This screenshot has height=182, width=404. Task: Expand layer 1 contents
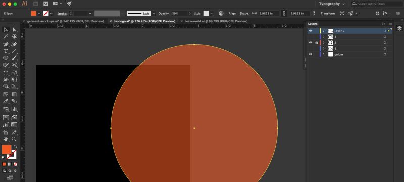[324, 48]
